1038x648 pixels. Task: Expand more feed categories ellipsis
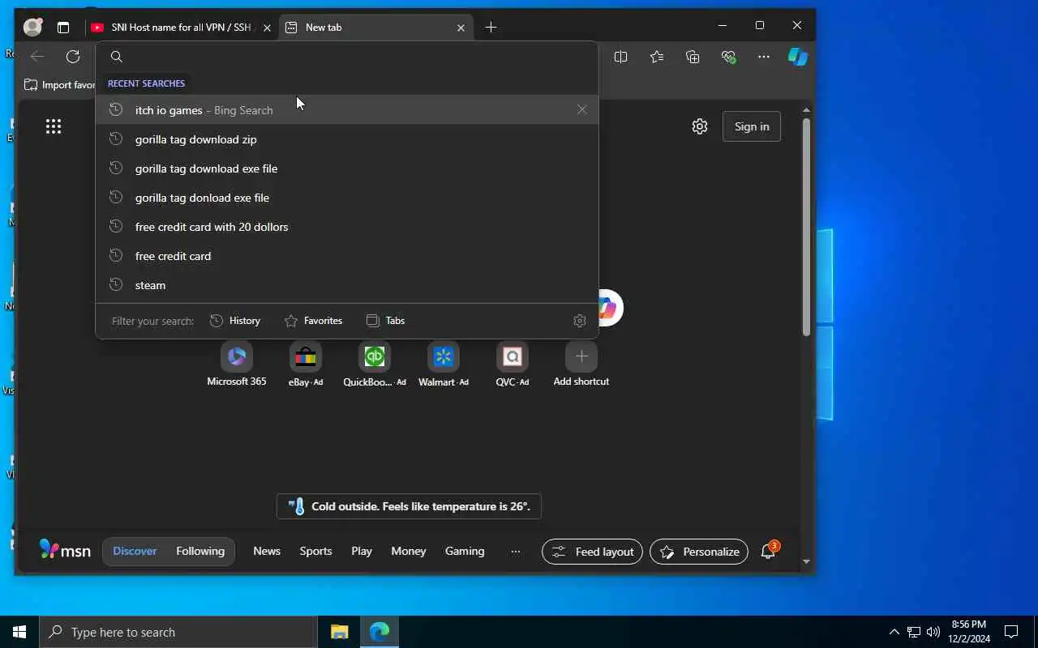(516, 552)
